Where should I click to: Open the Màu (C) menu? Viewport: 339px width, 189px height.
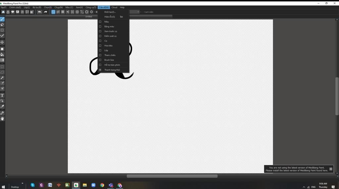coord(69,7)
